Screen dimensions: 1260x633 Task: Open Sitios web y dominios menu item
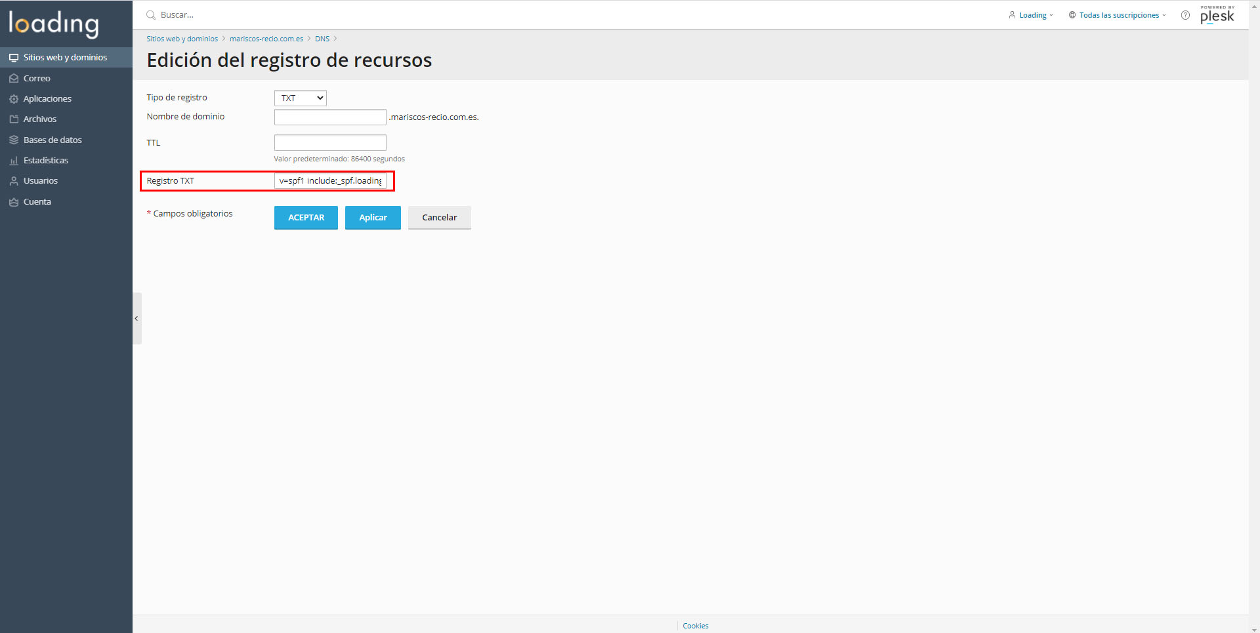[x=65, y=58]
